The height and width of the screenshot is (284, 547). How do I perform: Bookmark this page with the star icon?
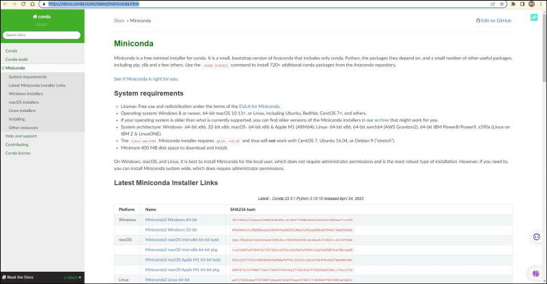(x=502, y=4)
